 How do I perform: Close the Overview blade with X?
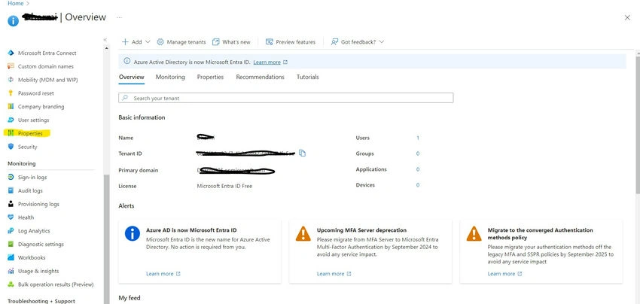tap(627, 17)
